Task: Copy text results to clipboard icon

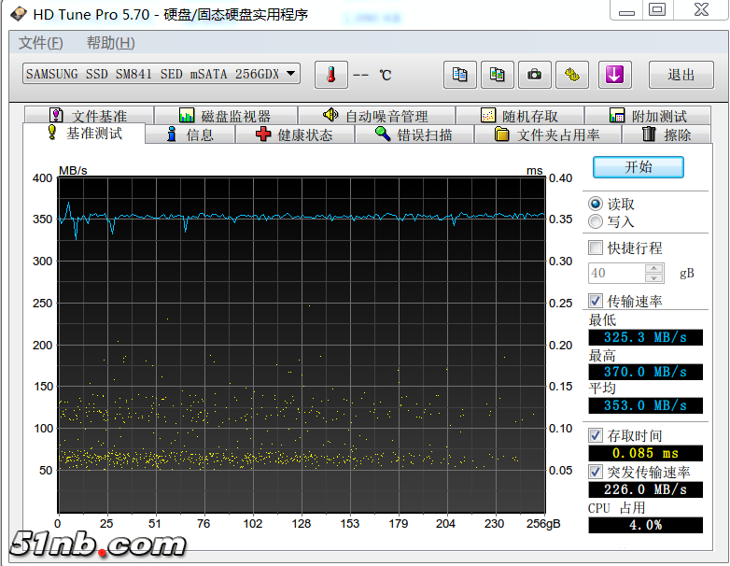Action: click(460, 75)
